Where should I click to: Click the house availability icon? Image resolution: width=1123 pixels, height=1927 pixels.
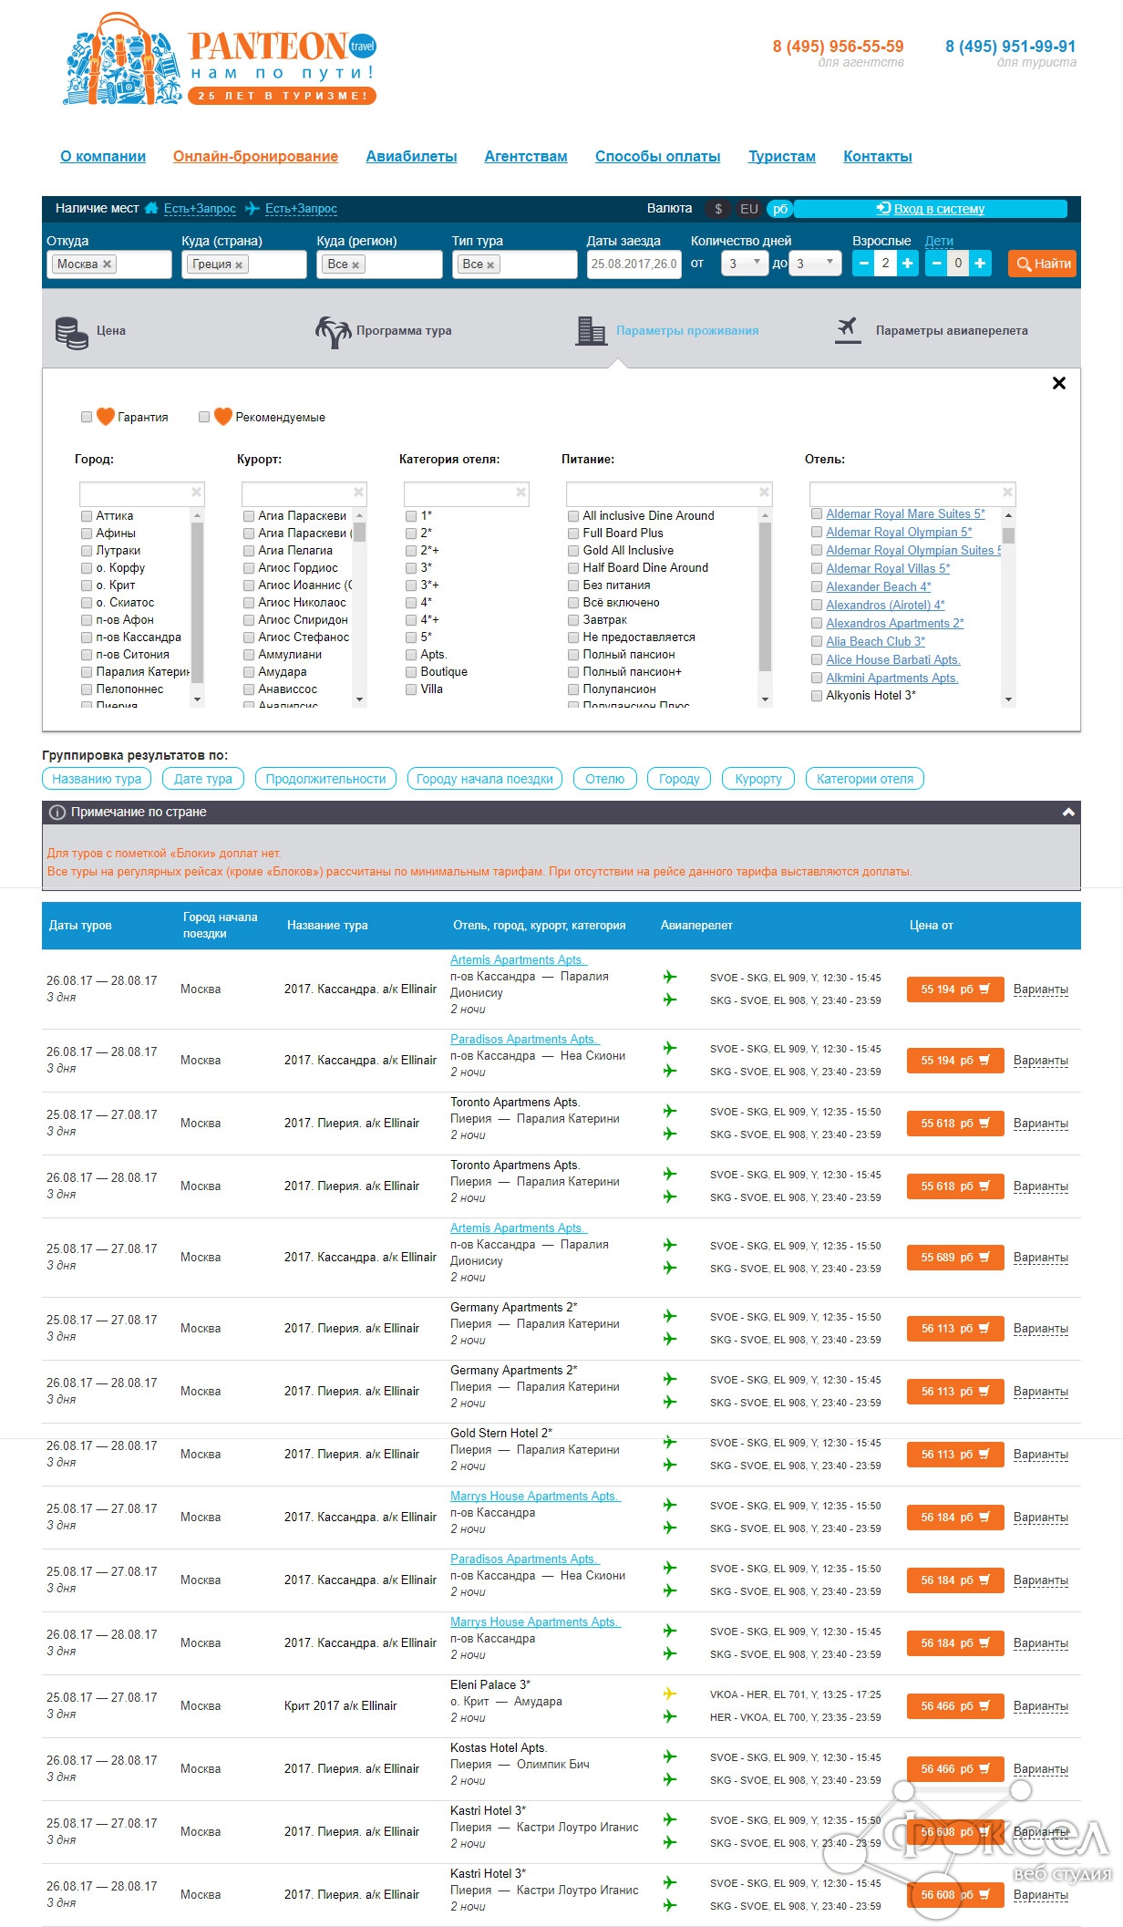pos(151,208)
